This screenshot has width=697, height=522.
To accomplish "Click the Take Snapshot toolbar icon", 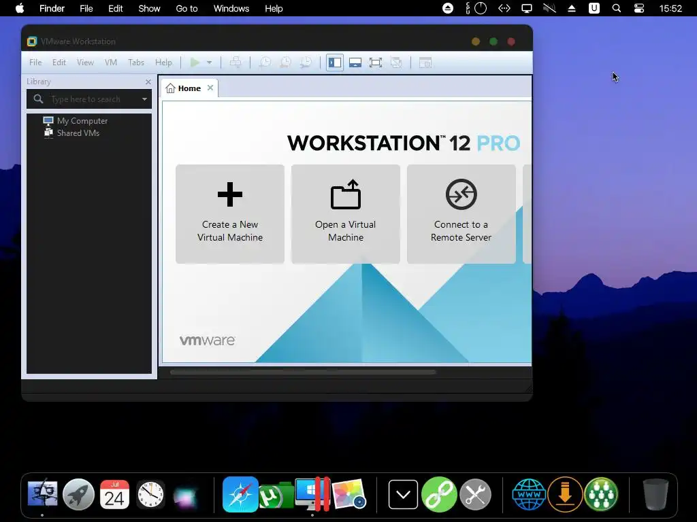I will 265,63.
